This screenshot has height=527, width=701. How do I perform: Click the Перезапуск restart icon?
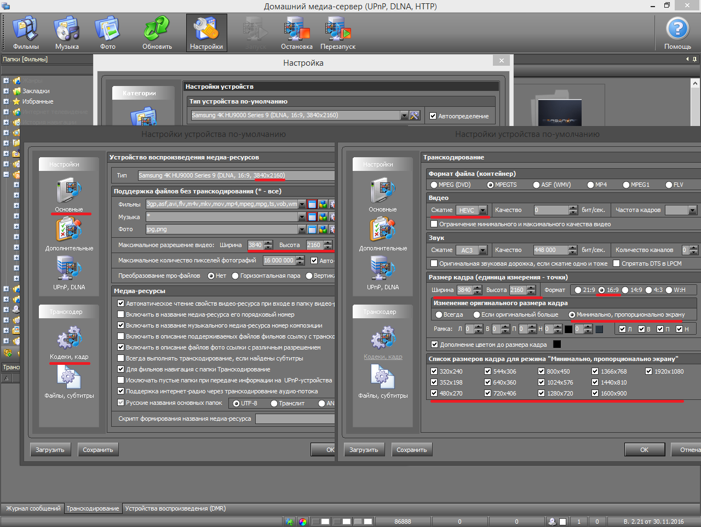[338, 33]
